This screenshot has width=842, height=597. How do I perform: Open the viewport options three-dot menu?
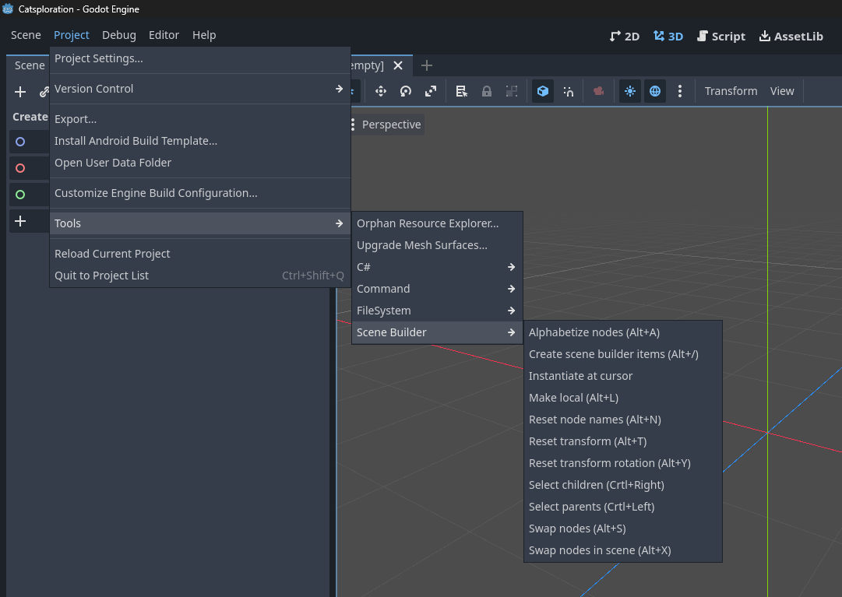tap(353, 125)
